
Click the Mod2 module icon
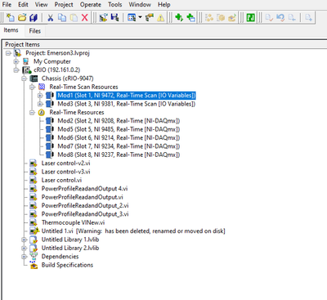coord(50,121)
